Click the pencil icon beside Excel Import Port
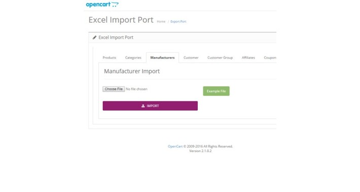 point(94,37)
